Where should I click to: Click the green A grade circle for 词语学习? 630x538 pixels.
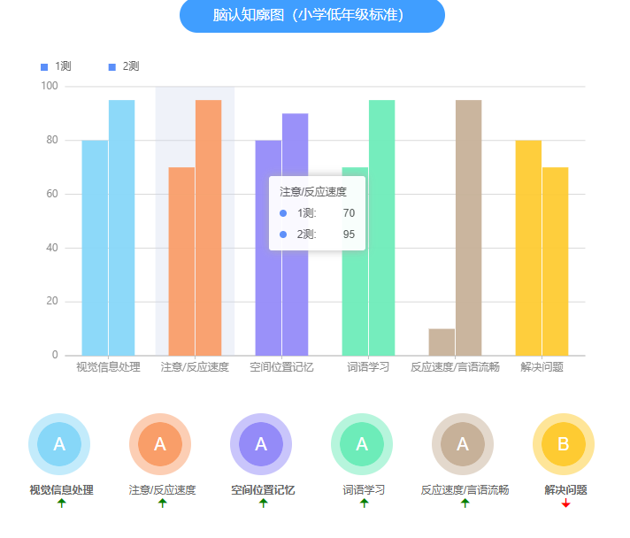[x=362, y=444]
